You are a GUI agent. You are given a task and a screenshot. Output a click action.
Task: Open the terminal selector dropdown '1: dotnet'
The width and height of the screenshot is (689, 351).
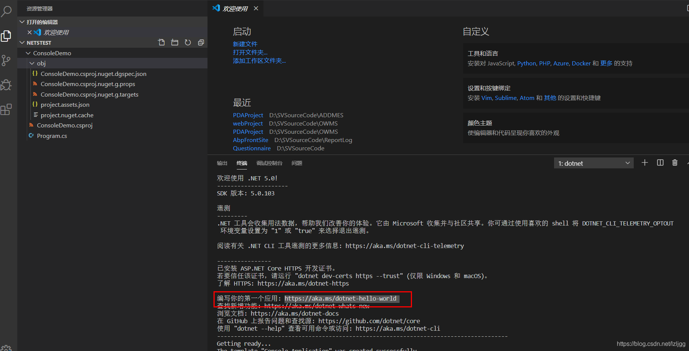tap(594, 163)
